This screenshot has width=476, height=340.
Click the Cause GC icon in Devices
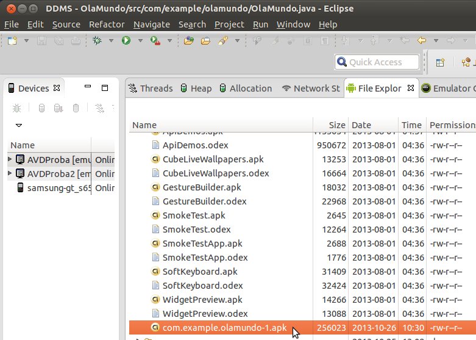76,108
